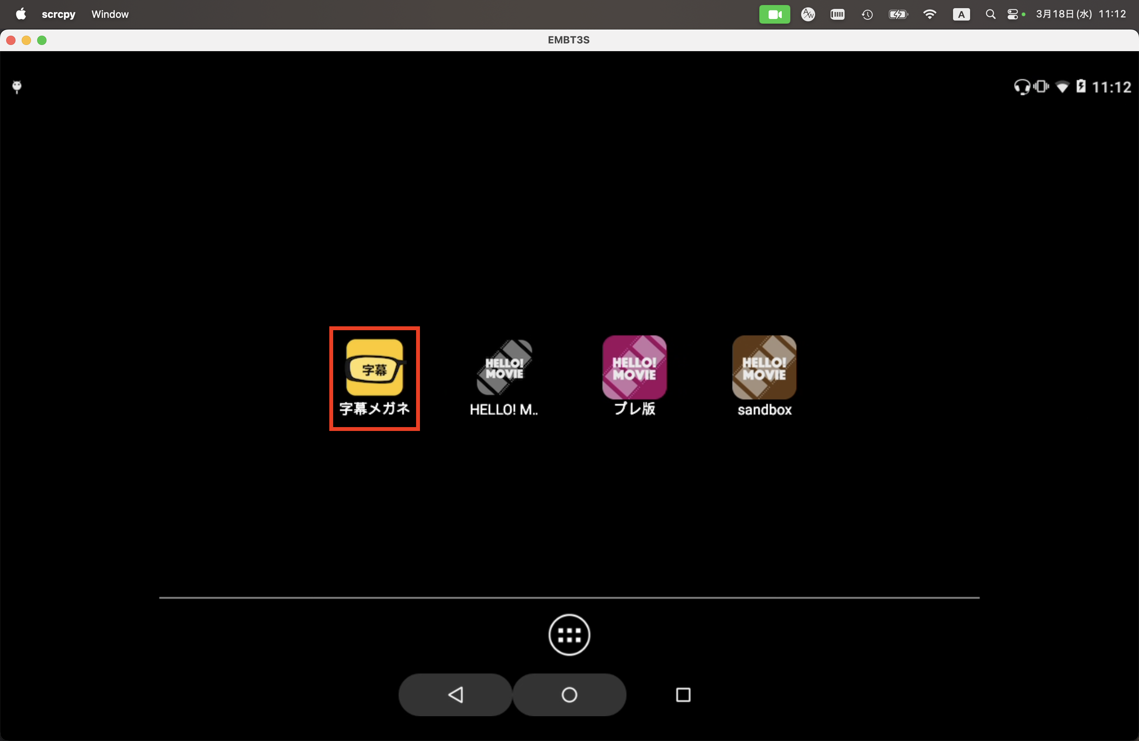Open macOS Spotlight search
Image resolution: width=1139 pixels, height=741 pixels.
tap(990, 14)
